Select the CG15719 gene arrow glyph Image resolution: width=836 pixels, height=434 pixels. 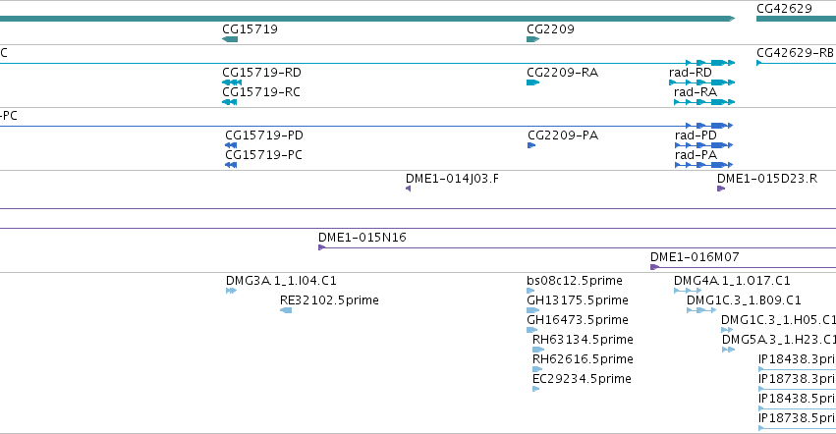click(x=230, y=39)
